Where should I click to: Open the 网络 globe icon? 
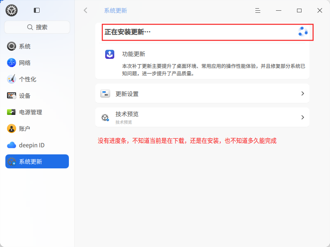(12, 63)
